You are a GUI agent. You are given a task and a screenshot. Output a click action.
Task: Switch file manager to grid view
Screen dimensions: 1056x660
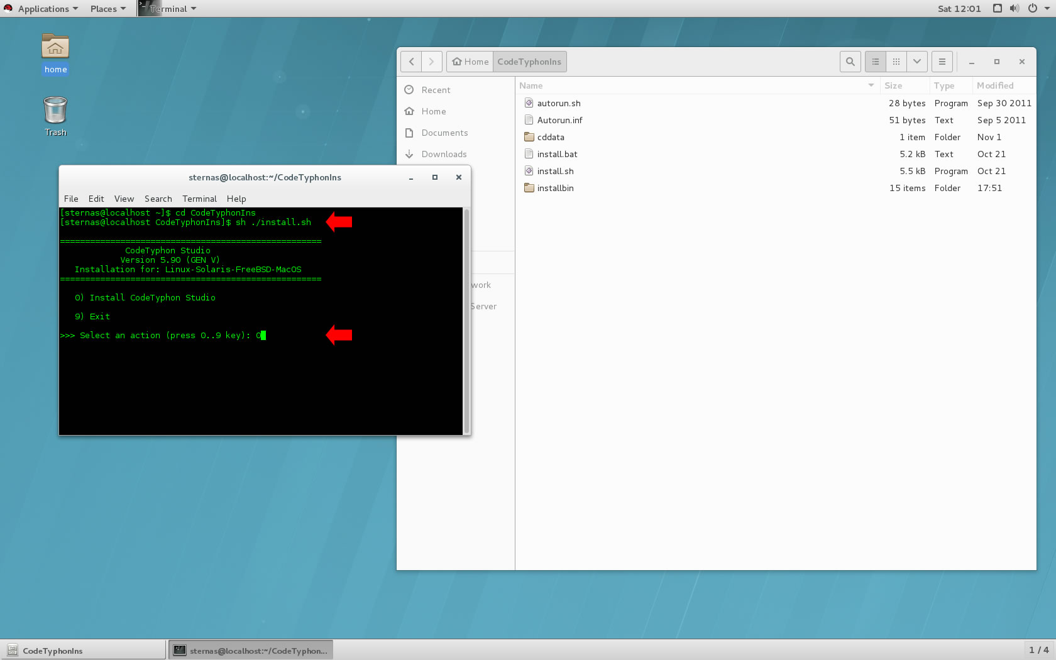tap(896, 62)
